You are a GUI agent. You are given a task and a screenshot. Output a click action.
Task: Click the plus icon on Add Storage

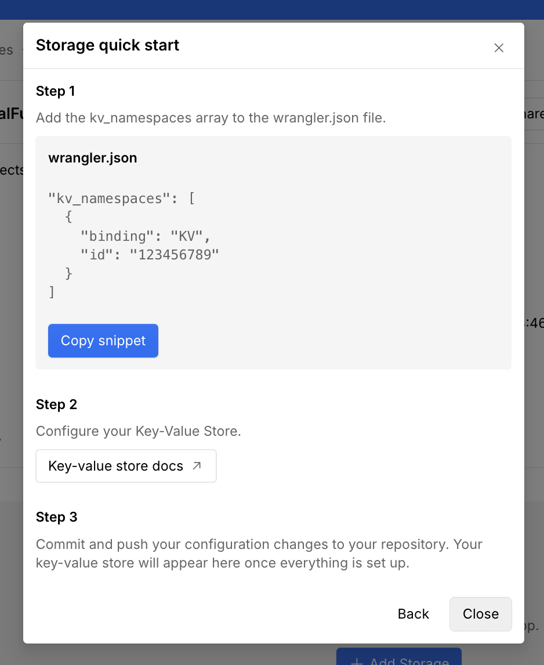[x=356, y=660]
